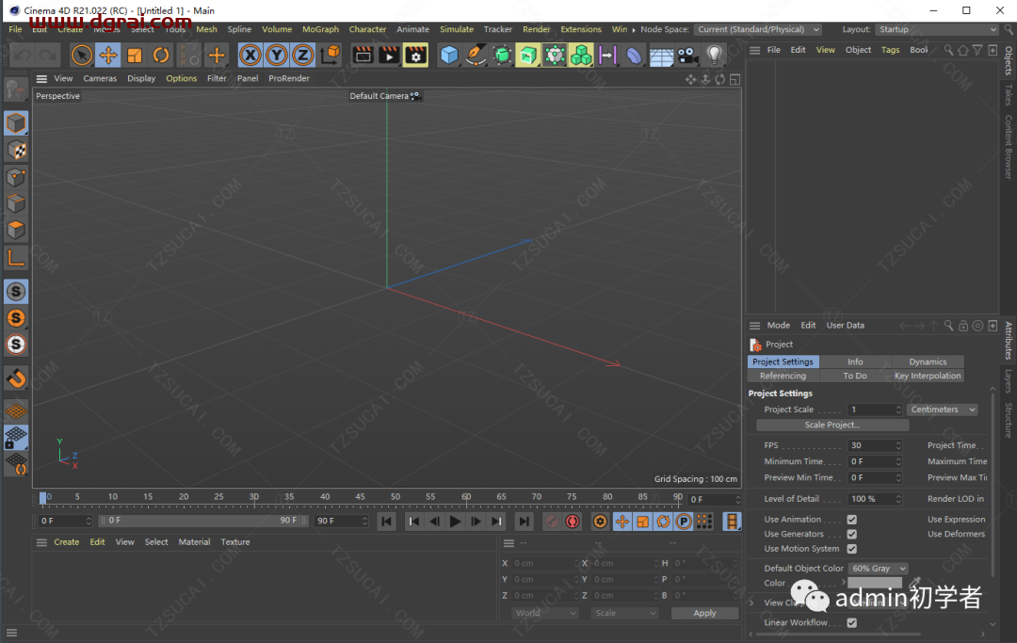Uncheck Use Animation checkbox
This screenshot has width=1017, height=643.
point(851,519)
